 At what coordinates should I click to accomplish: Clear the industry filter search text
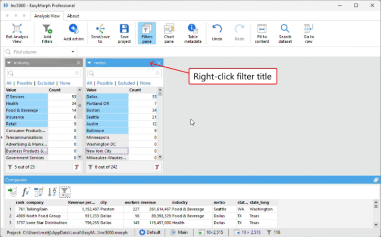(x=77, y=73)
